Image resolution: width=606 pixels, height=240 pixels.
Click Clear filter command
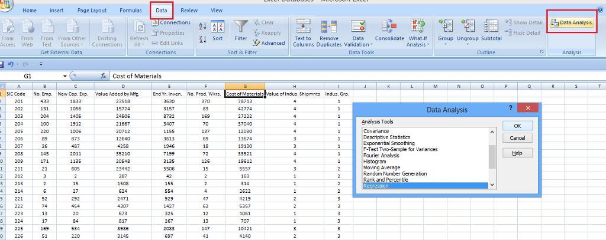(263, 23)
